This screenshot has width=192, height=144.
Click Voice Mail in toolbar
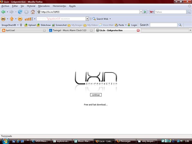[x=106, y=25]
